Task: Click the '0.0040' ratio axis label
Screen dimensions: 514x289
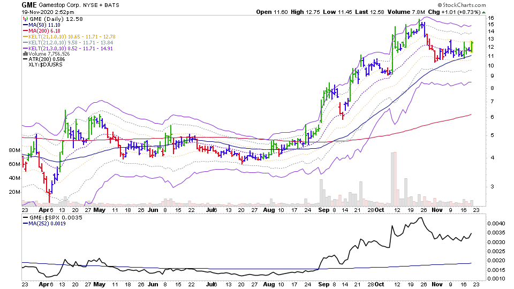Action: (x=496, y=224)
